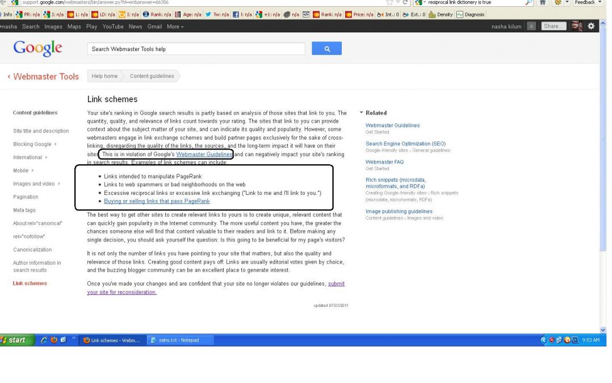Image resolution: width=612 pixels, height=383 pixels.
Task: Open News in the Google bar
Action: click(135, 27)
